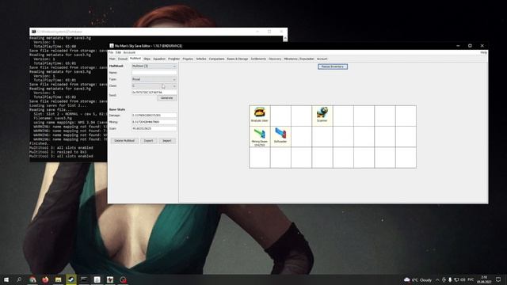Screen dimensions: 507x285
Task: Focus the Mining base stat field
Action: tap(154, 122)
